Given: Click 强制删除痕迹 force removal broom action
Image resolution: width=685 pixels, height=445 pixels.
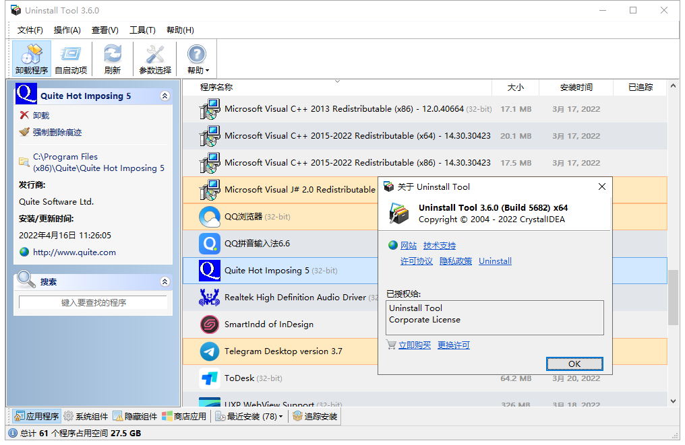Looking at the screenshot, I should [51, 132].
